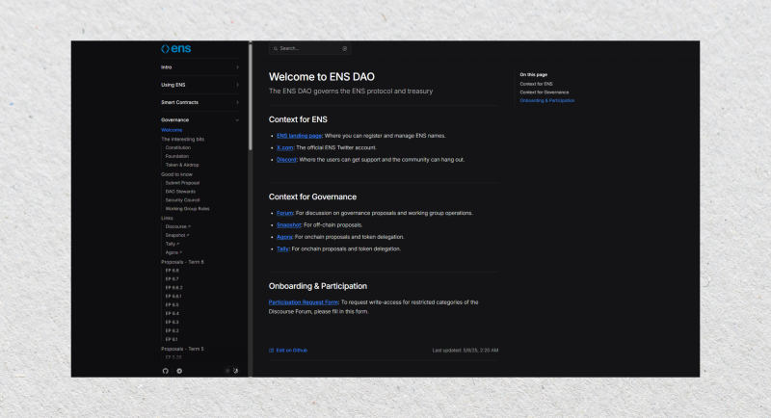Click the Snapshot link in Context for Governance
Screen dimensions: 771x418
click(x=288, y=225)
